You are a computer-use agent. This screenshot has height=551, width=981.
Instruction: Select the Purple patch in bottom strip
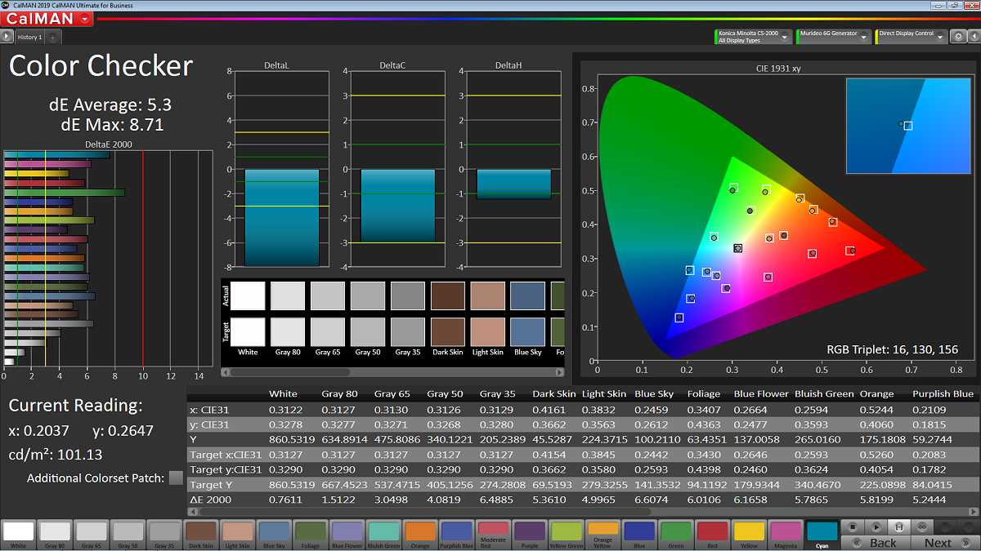(530, 535)
